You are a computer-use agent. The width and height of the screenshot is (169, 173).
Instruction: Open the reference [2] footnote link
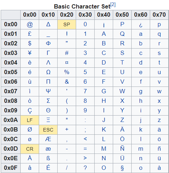[x=113, y=5]
